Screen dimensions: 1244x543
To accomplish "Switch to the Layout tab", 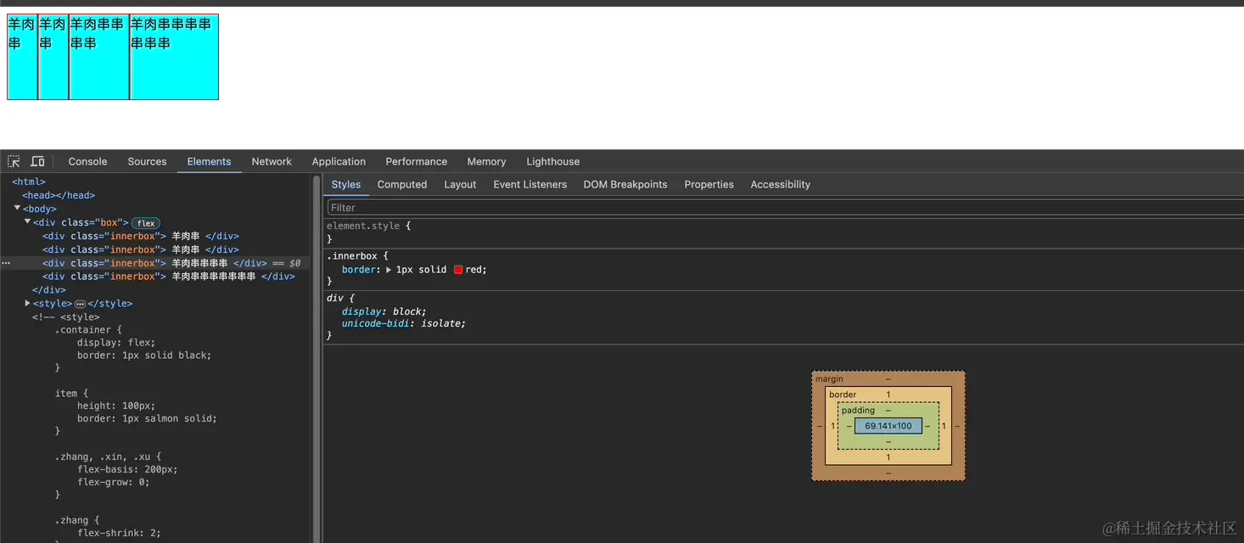I will click(460, 184).
